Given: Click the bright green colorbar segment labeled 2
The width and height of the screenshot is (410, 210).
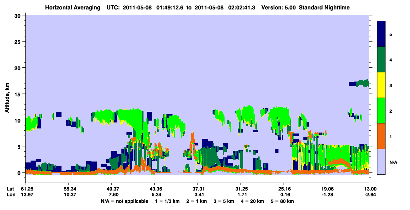Looking at the screenshot, I should [381, 111].
